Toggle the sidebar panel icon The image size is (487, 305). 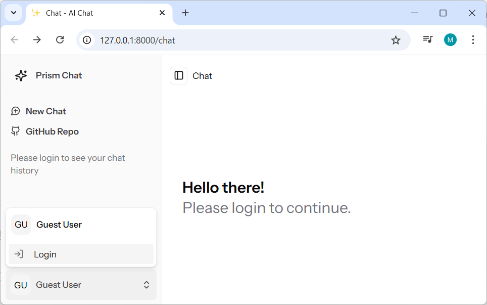click(x=179, y=76)
